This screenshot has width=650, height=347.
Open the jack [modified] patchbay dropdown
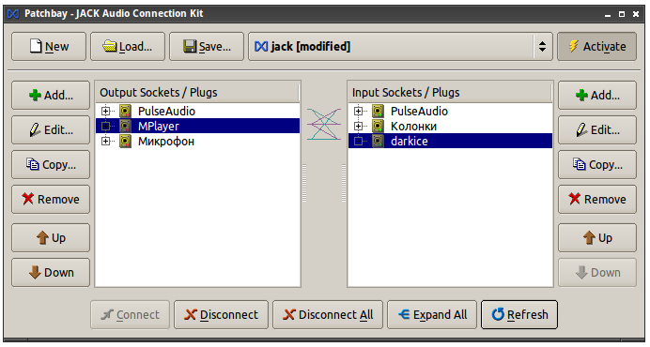tap(400, 47)
